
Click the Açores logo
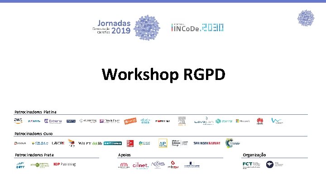(x=158, y=164)
